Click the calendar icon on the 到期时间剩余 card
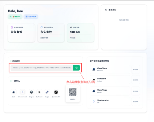Screen dimensions: 154x122 pyautogui.click(x=12, y=27)
